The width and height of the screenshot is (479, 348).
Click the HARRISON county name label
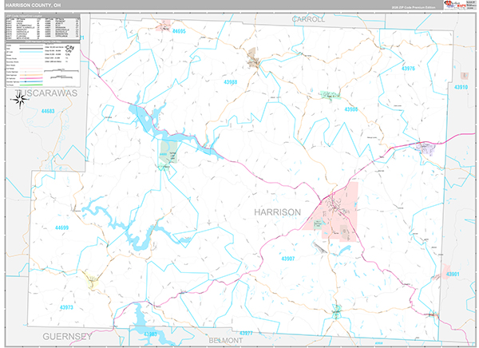click(x=277, y=212)
